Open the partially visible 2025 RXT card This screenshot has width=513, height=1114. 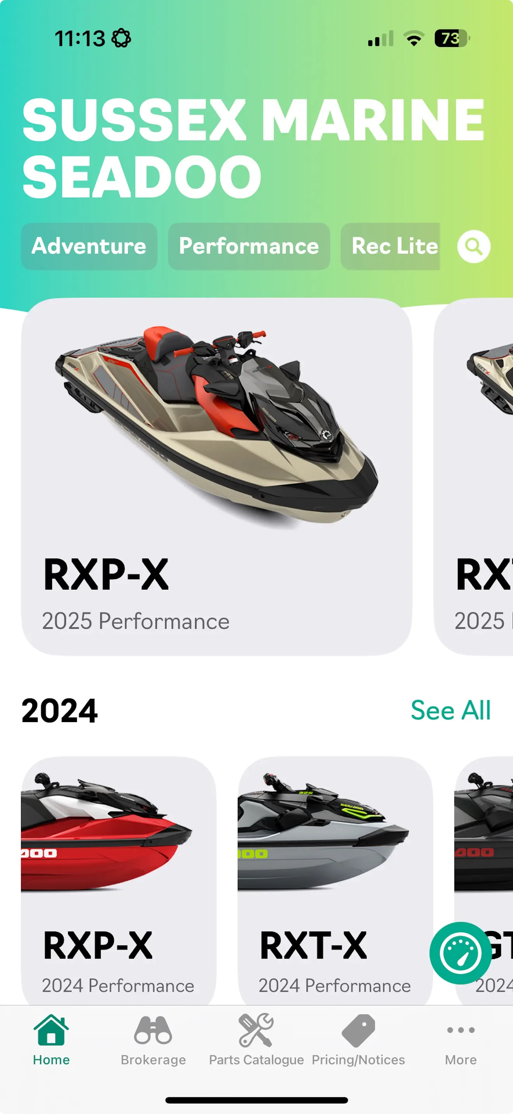(x=474, y=477)
